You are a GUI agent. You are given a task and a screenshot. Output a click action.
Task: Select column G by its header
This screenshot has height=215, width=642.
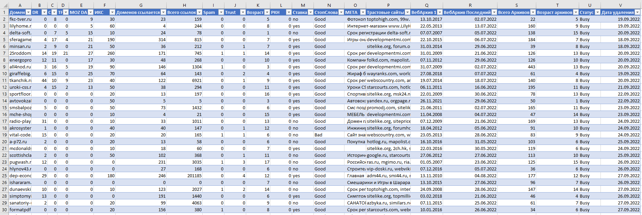[x=141, y=5]
